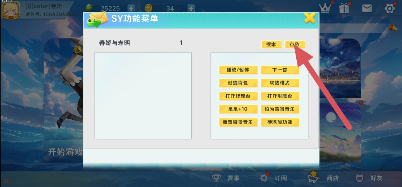Open player avatar profile
This screenshot has height=187, width=402.
tap(11, 10)
